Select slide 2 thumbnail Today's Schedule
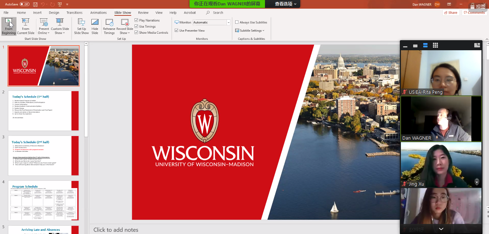This screenshot has height=234, width=489. click(x=43, y=111)
